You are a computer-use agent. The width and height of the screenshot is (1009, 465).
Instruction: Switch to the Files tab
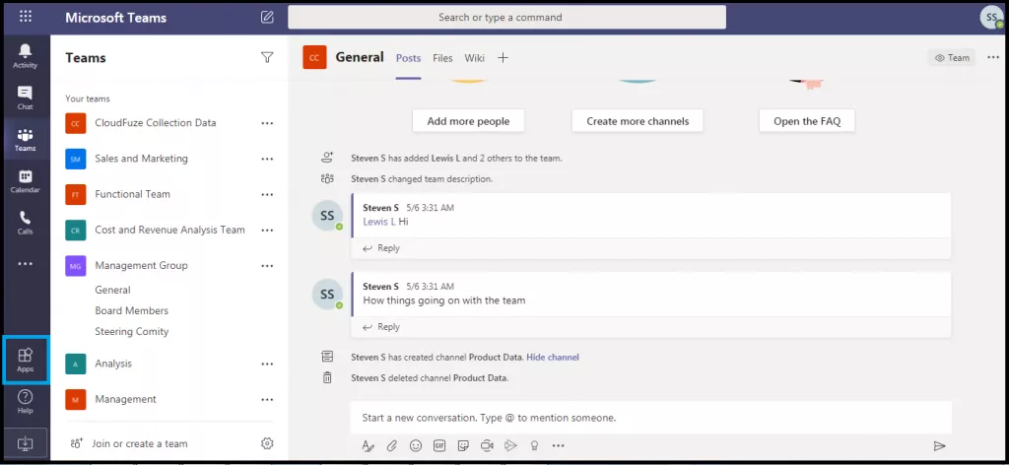(442, 58)
